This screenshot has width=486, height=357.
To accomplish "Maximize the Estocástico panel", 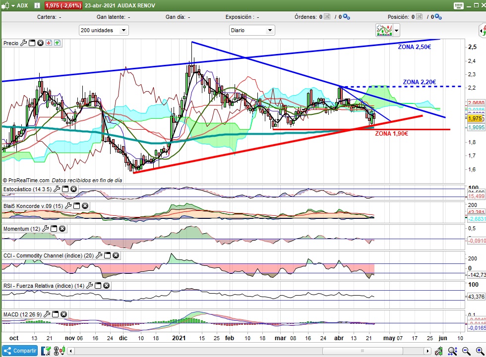I will point(65,189).
